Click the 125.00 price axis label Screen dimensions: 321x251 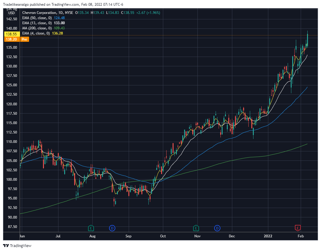click(12, 85)
